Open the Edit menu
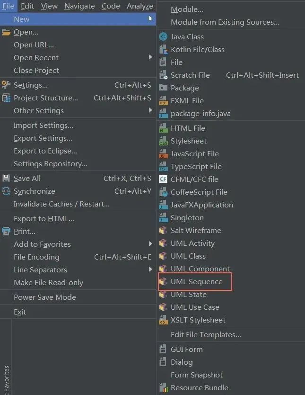 click(27, 6)
